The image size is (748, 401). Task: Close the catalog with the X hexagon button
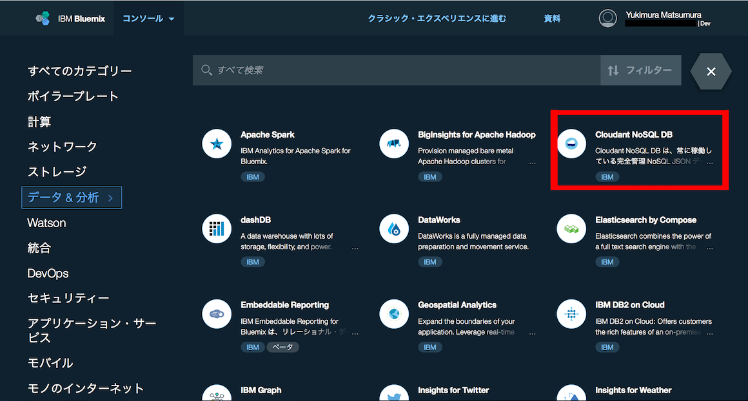click(711, 71)
